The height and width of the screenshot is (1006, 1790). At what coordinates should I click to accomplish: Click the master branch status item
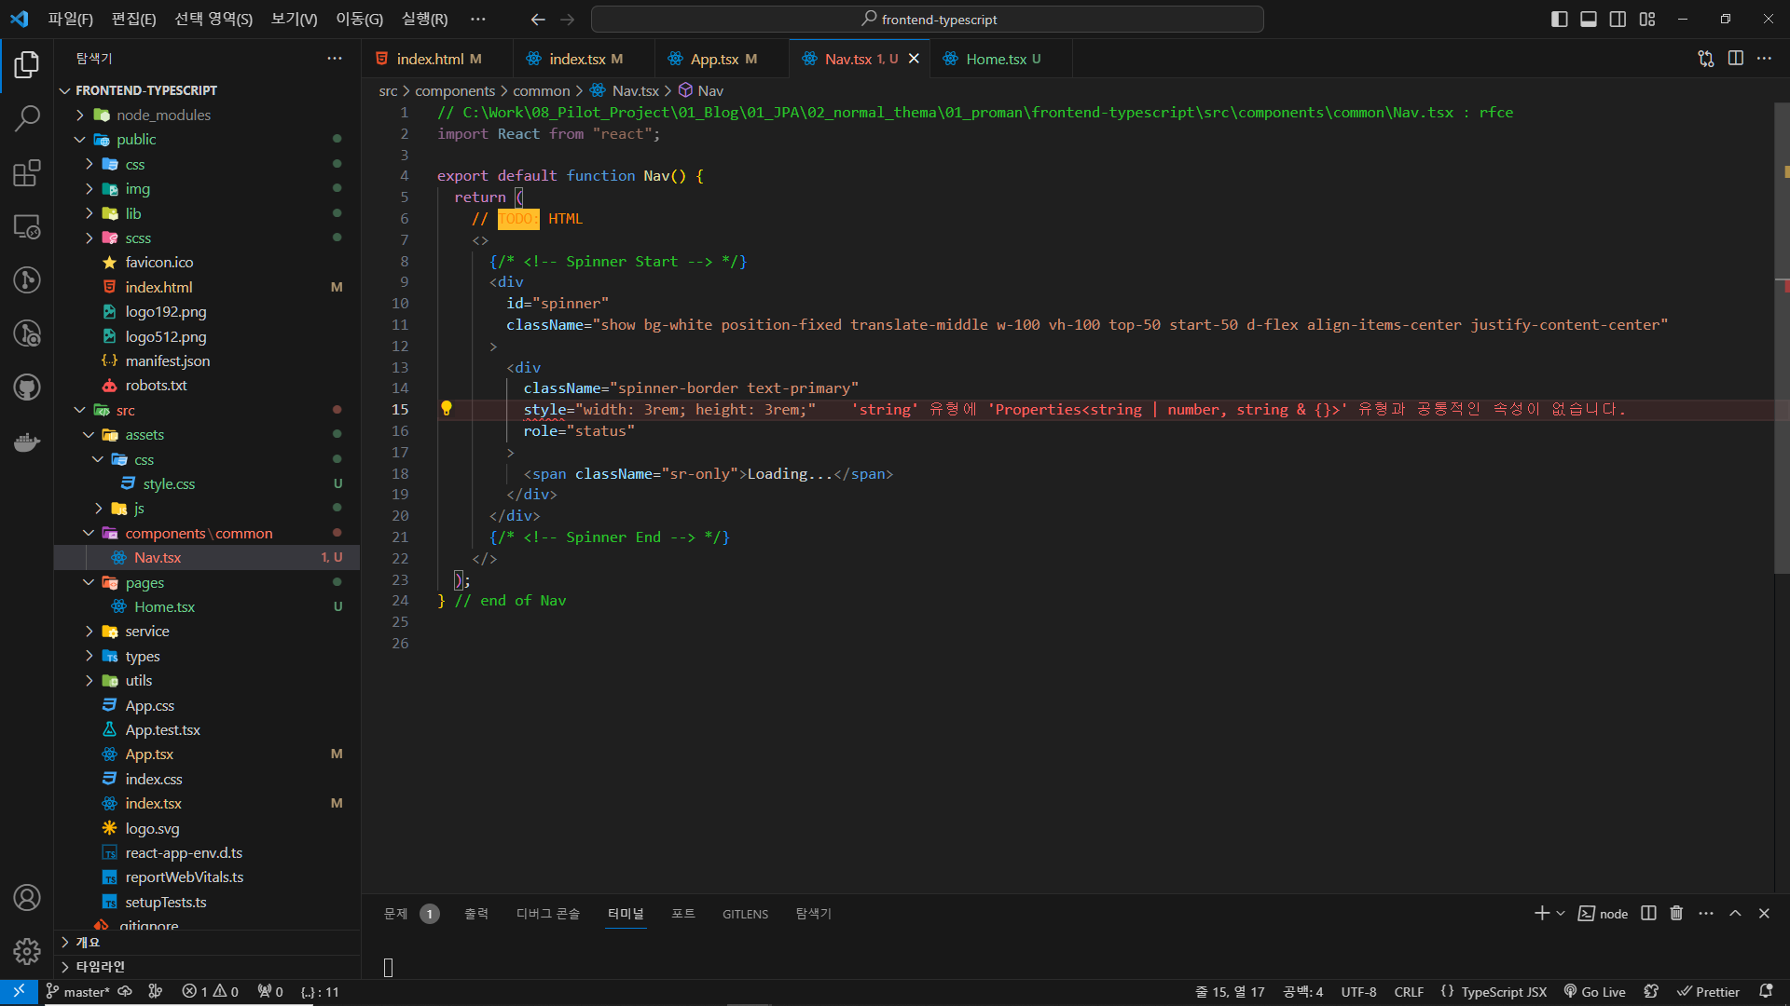(78, 992)
